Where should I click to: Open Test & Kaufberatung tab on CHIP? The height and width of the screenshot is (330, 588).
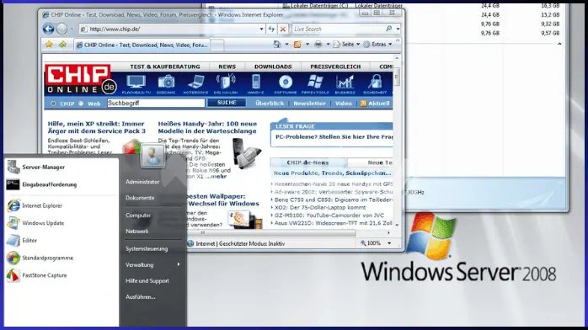tap(165, 67)
